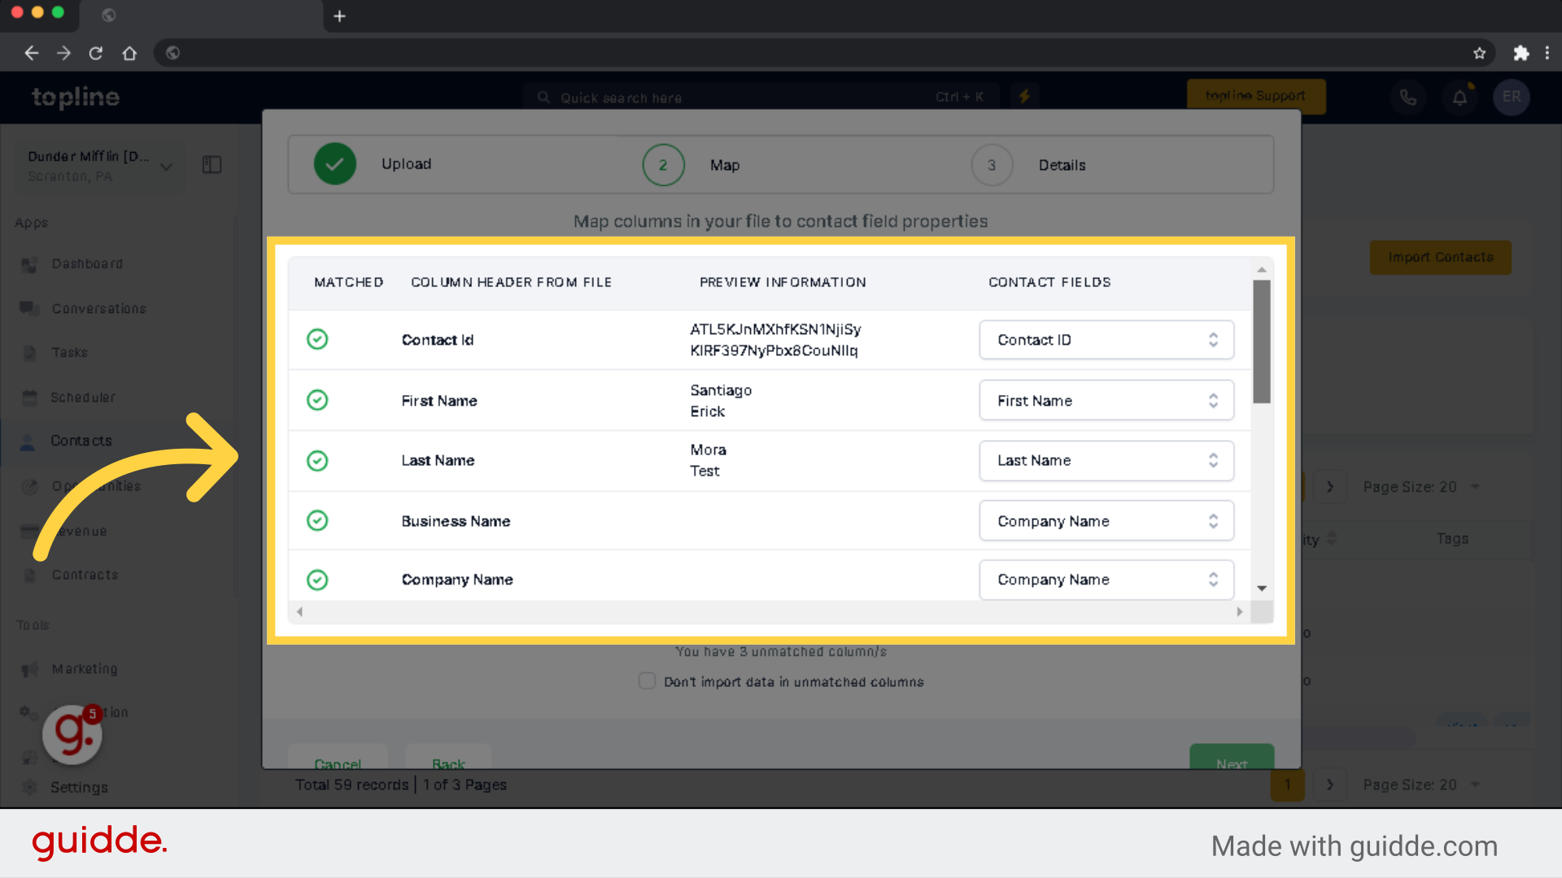Toggle matched status for Contact Id row
1562x878 pixels.
(x=317, y=340)
